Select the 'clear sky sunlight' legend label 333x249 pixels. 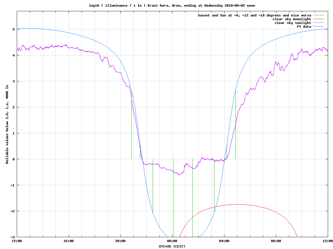coord(293,23)
